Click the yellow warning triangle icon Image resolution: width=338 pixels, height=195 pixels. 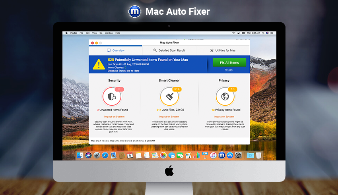[x=99, y=64]
